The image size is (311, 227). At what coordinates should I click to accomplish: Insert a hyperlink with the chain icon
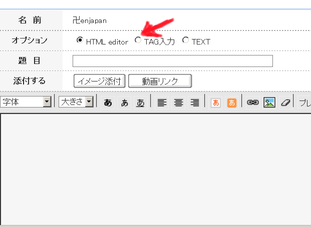(253, 102)
